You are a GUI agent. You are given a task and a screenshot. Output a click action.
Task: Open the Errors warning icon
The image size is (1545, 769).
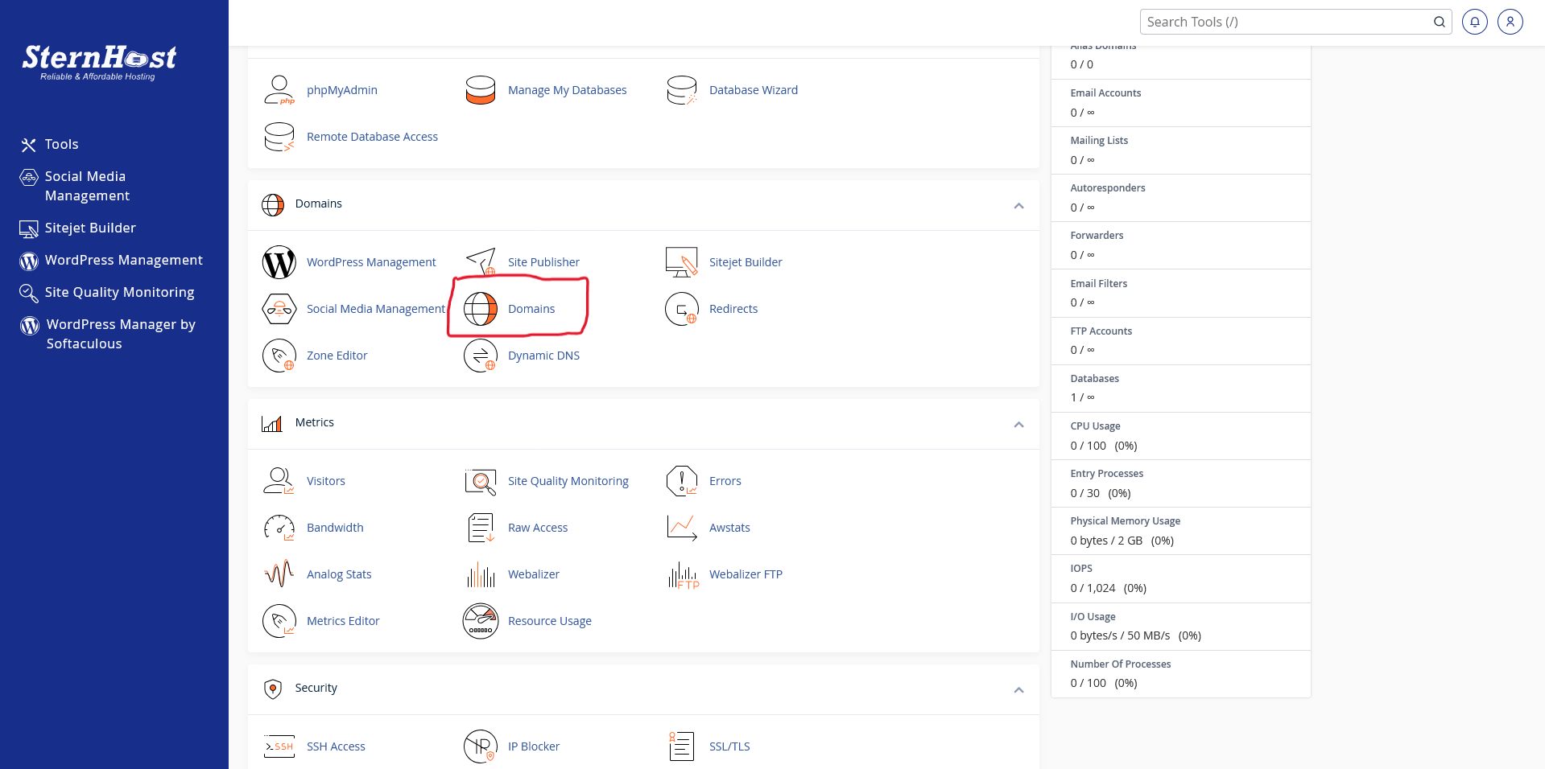[x=682, y=481]
